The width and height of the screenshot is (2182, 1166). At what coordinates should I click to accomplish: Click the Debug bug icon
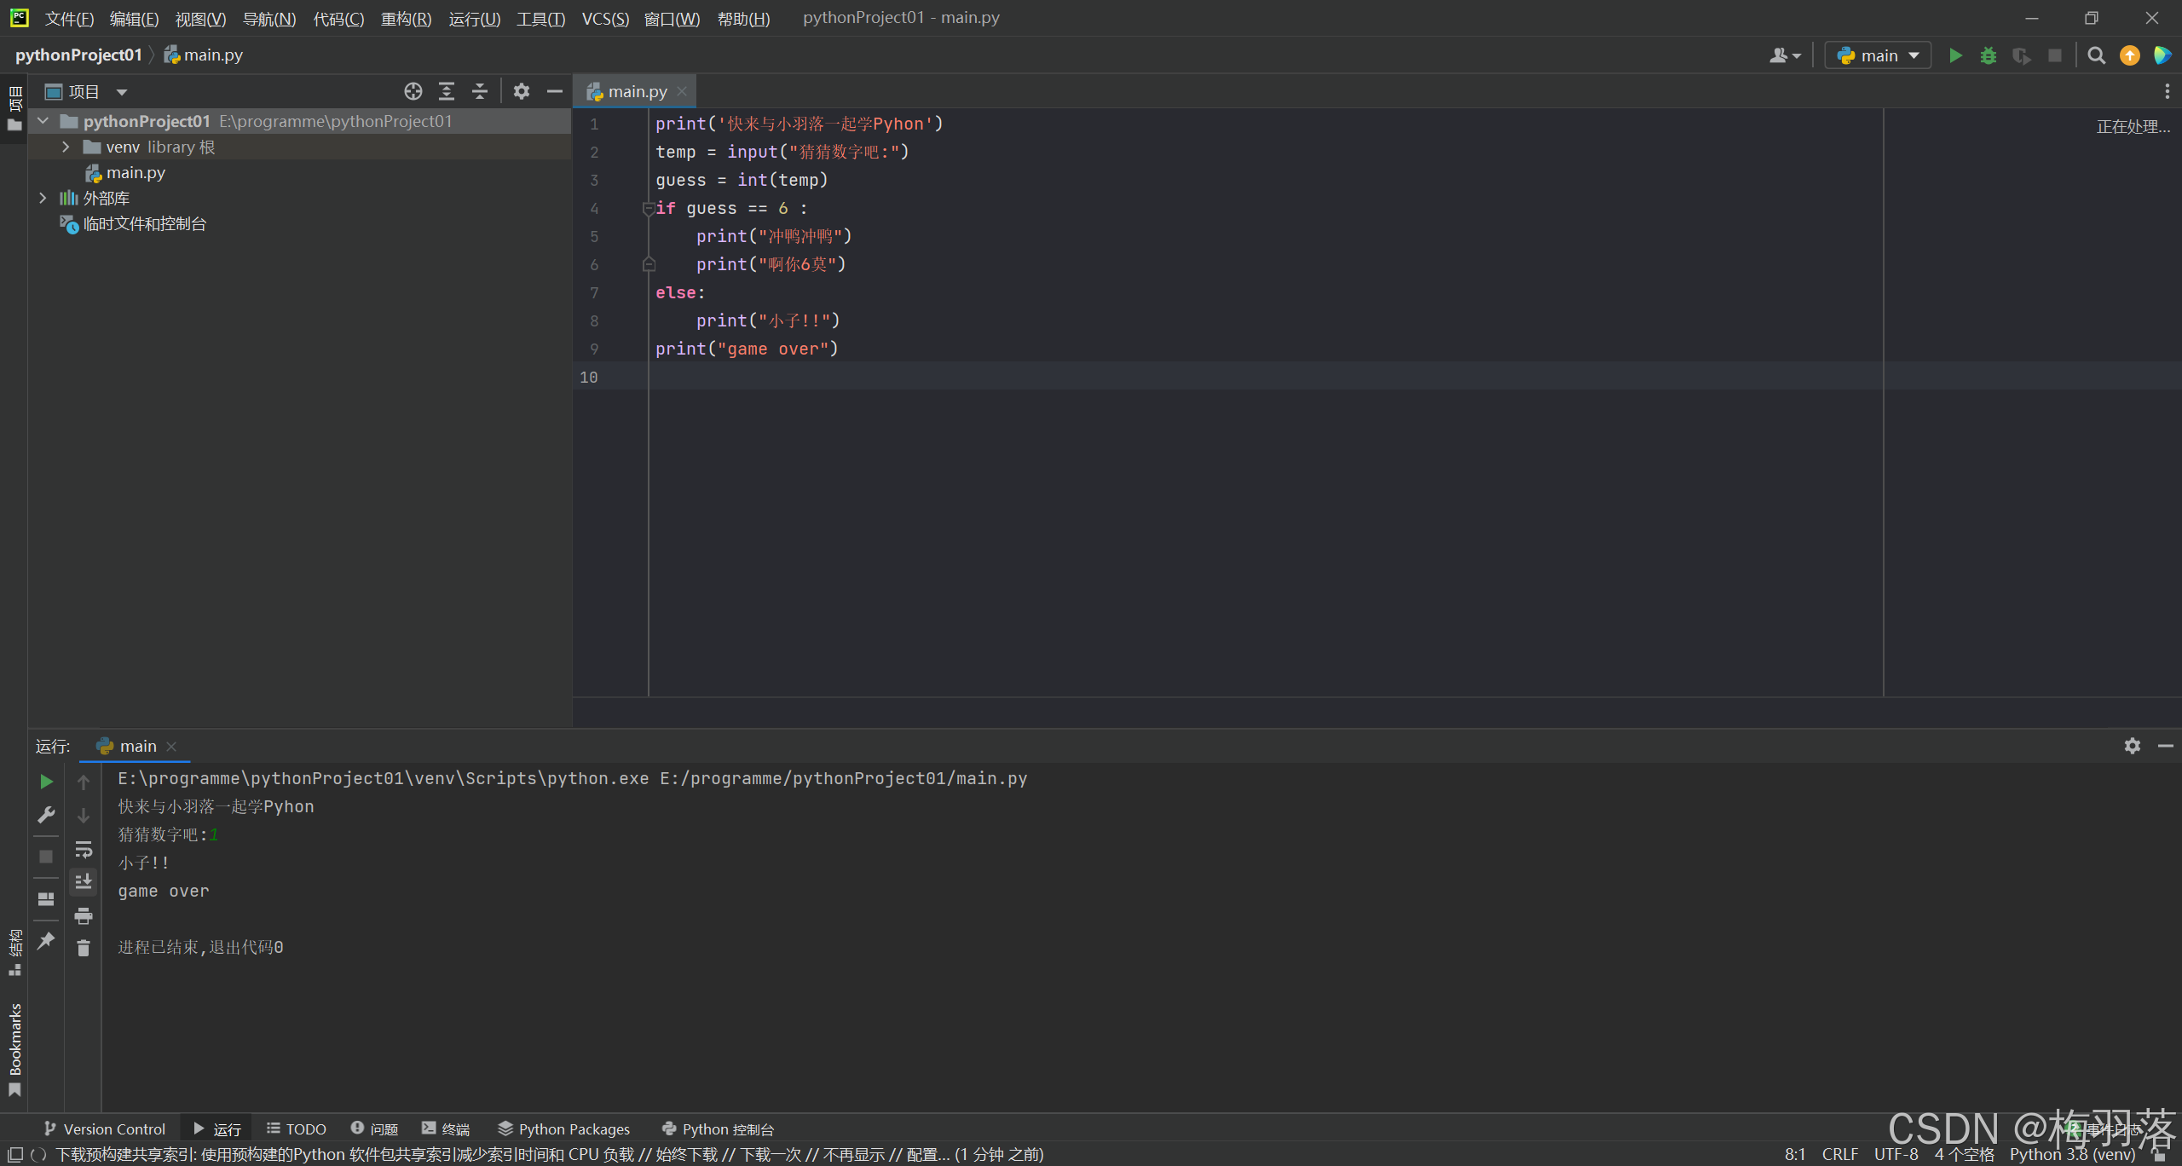pyautogui.click(x=1989, y=55)
